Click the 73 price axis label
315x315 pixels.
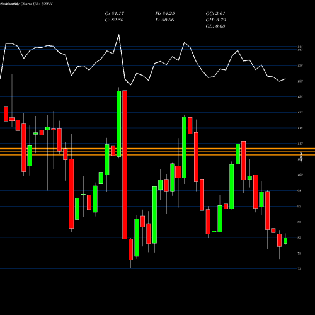pos(299,268)
